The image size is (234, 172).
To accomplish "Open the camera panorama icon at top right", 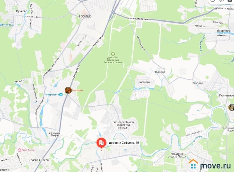I will (230, 1).
